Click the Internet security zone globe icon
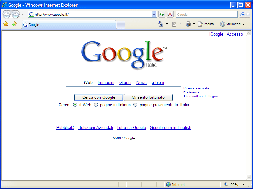253x189 pixels. tap(168, 184)
